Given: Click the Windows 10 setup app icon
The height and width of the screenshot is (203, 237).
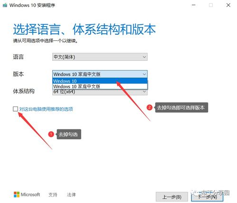Looking at the screenshot, I should point(5,5).
